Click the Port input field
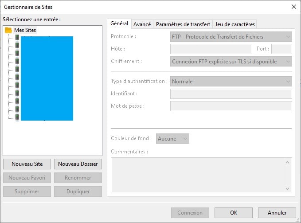The height and width of the screenshot is (223, 301). (281, 49)
